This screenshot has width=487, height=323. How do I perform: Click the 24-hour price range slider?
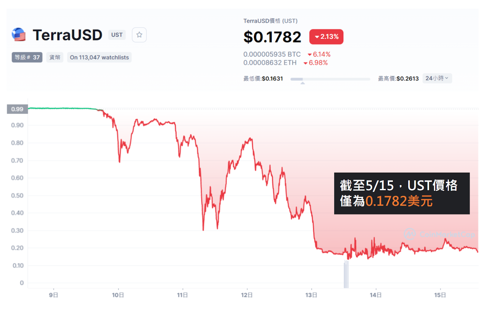point(330,79)
